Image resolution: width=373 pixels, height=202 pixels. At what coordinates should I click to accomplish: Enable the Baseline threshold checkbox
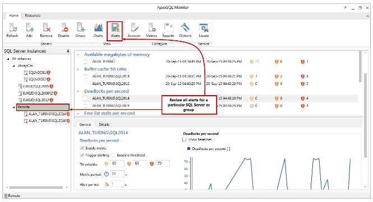click(x=114, y=155)
